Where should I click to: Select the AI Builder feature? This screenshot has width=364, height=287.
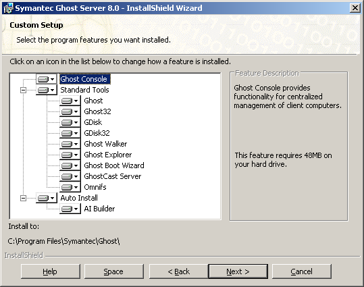(x=99, y=209)
